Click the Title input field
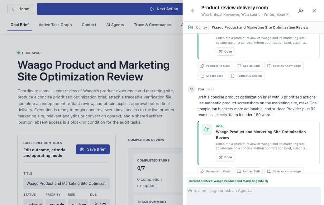The image size is (324, 205). [67, 183]
